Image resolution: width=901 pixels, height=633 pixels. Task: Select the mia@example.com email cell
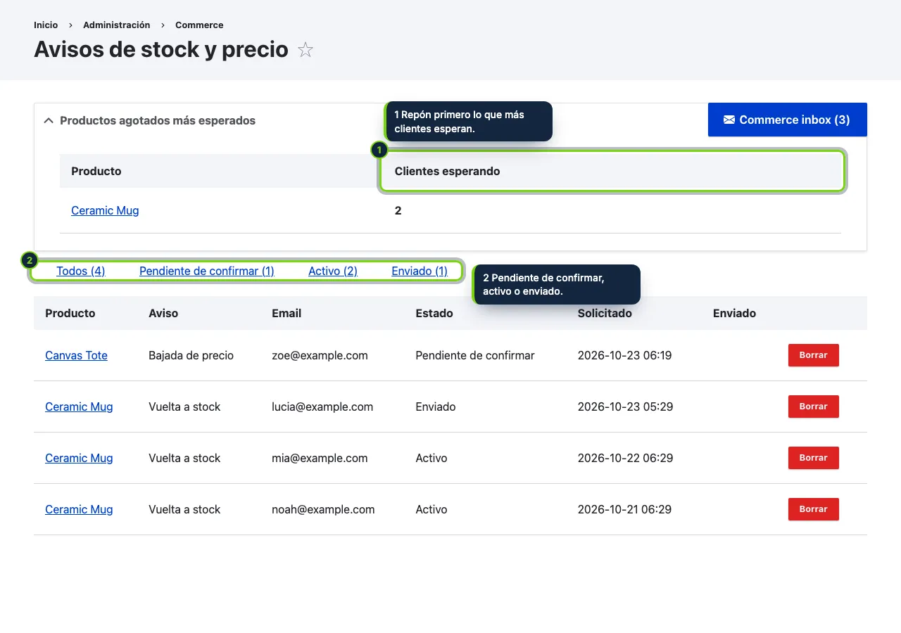320,458
